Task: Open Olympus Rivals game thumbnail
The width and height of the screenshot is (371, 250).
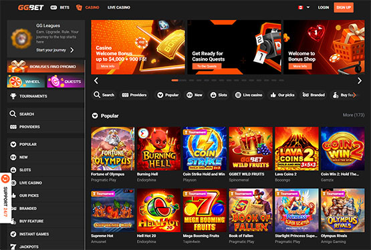Action: pyautogui.click(x=343, y=210)
